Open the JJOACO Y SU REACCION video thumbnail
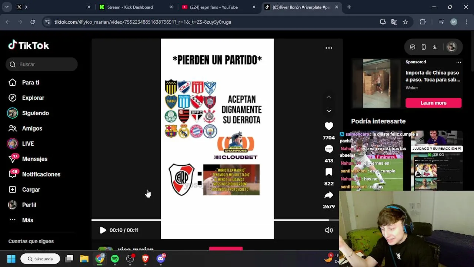Viewport: 474px width, 267px height. click(437, 160)
